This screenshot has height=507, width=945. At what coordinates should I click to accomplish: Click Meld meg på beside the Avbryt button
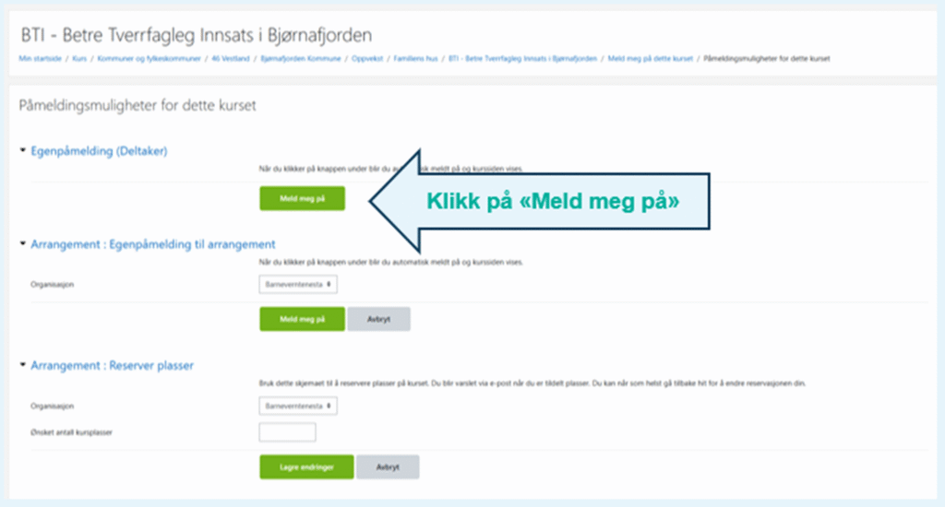coord(302,319)
